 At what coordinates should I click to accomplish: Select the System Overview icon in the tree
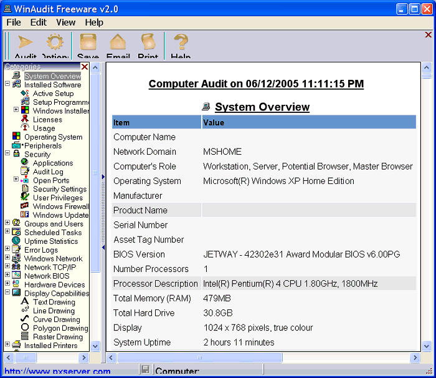[16, 75]
